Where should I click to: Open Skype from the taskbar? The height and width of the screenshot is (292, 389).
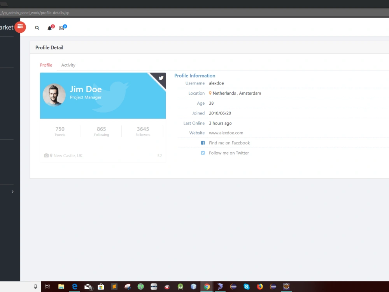(x=246, y=287)
